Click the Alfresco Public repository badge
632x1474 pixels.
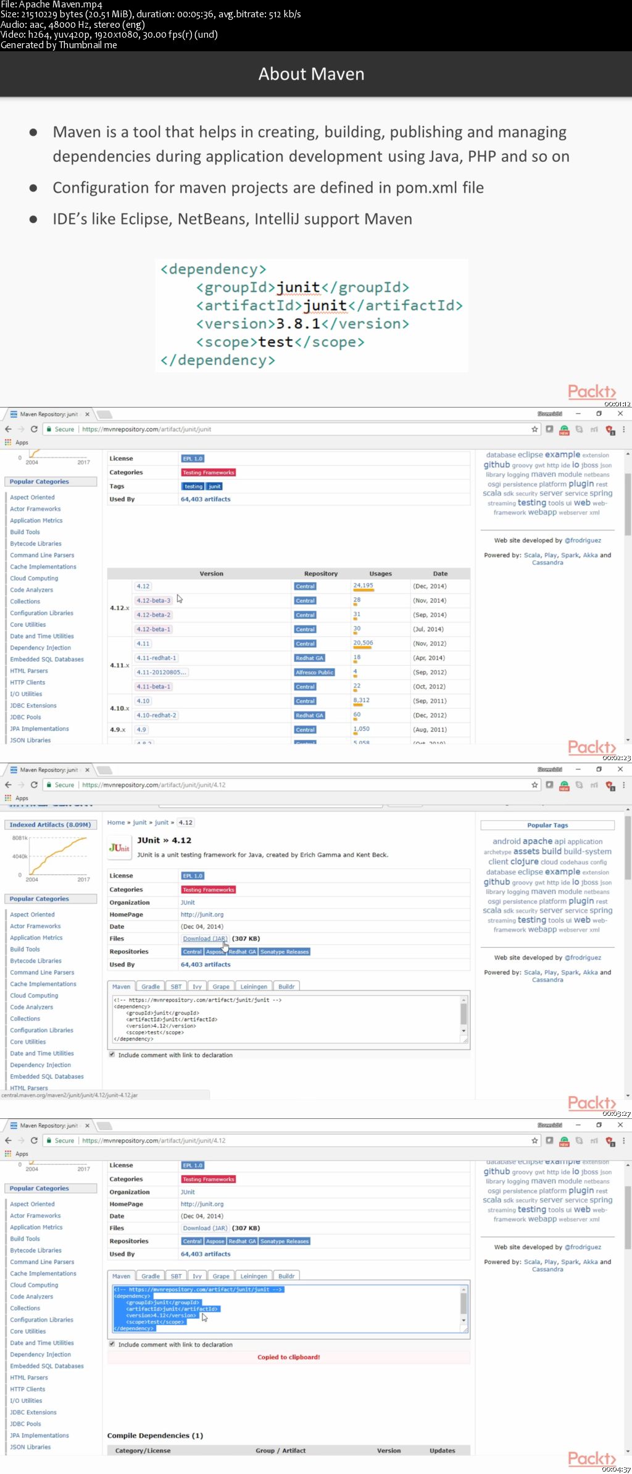point(315,672)
